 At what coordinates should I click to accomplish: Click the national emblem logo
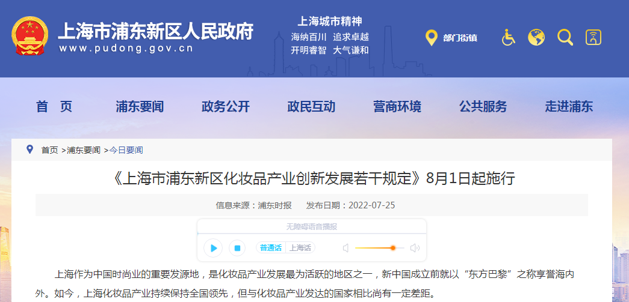click(30, 37)
